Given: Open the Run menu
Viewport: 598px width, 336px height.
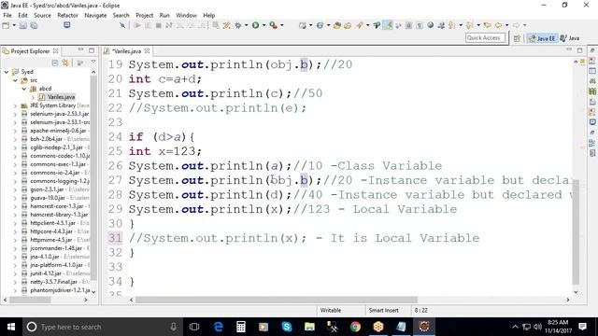Looking at the screenshot, I should [x=164, y=15].
